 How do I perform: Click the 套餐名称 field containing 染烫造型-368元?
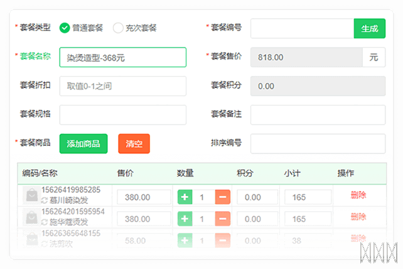pyautogui.click(x=123, y=57)
